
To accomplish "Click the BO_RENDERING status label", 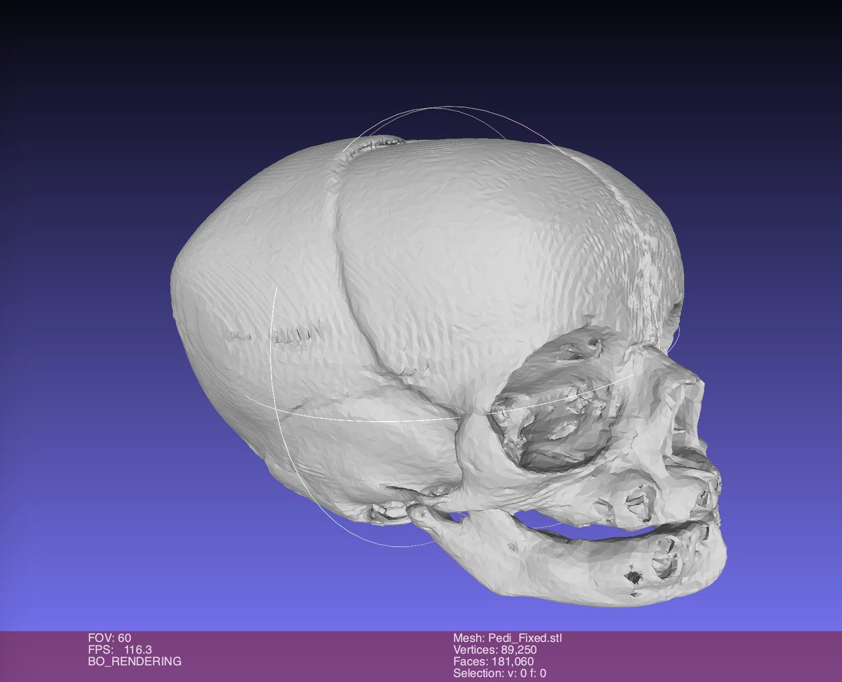I will point(135,661).
